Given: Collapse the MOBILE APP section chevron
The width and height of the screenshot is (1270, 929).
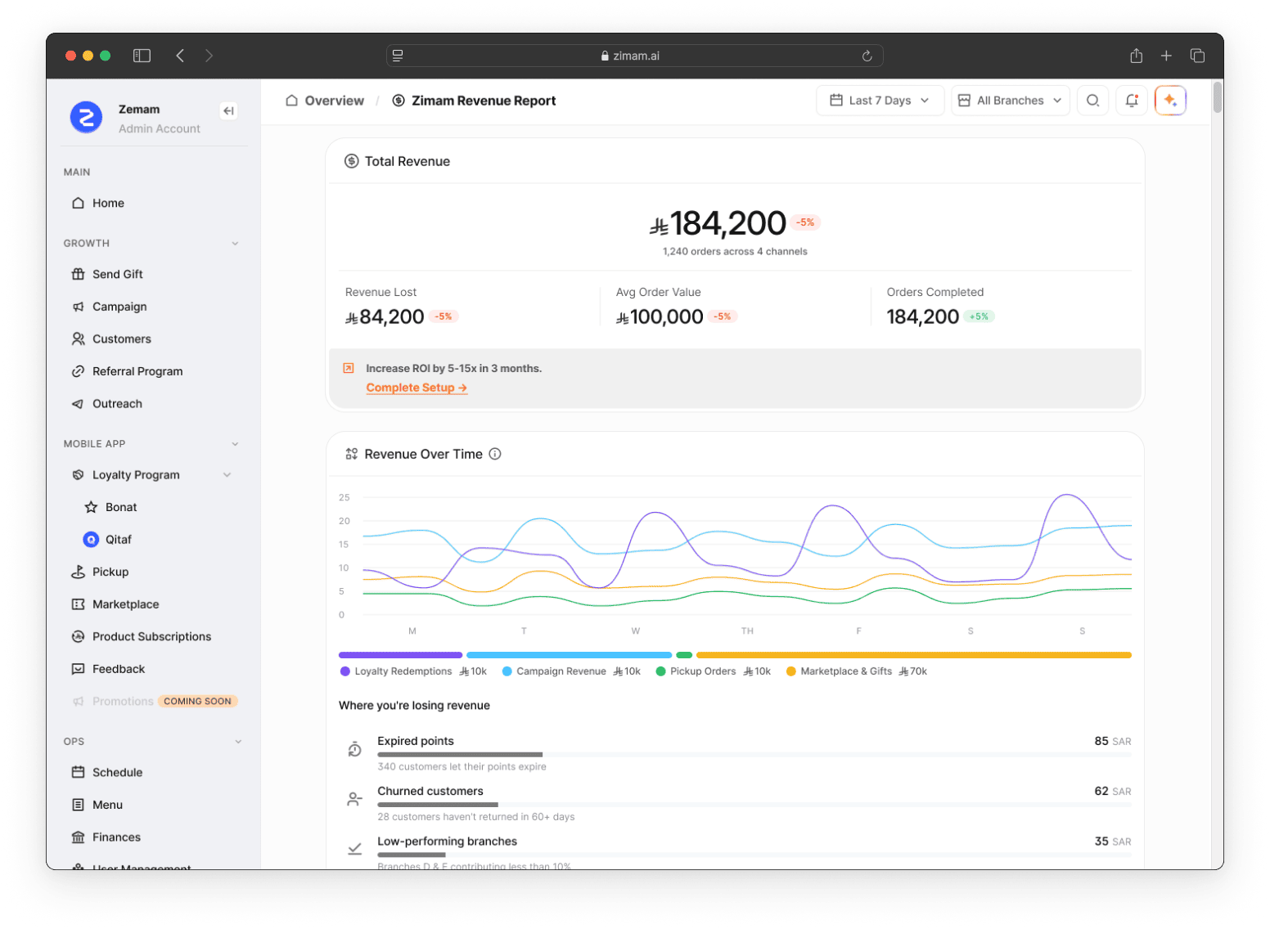Looking at the screenshot, I should 235,444.
